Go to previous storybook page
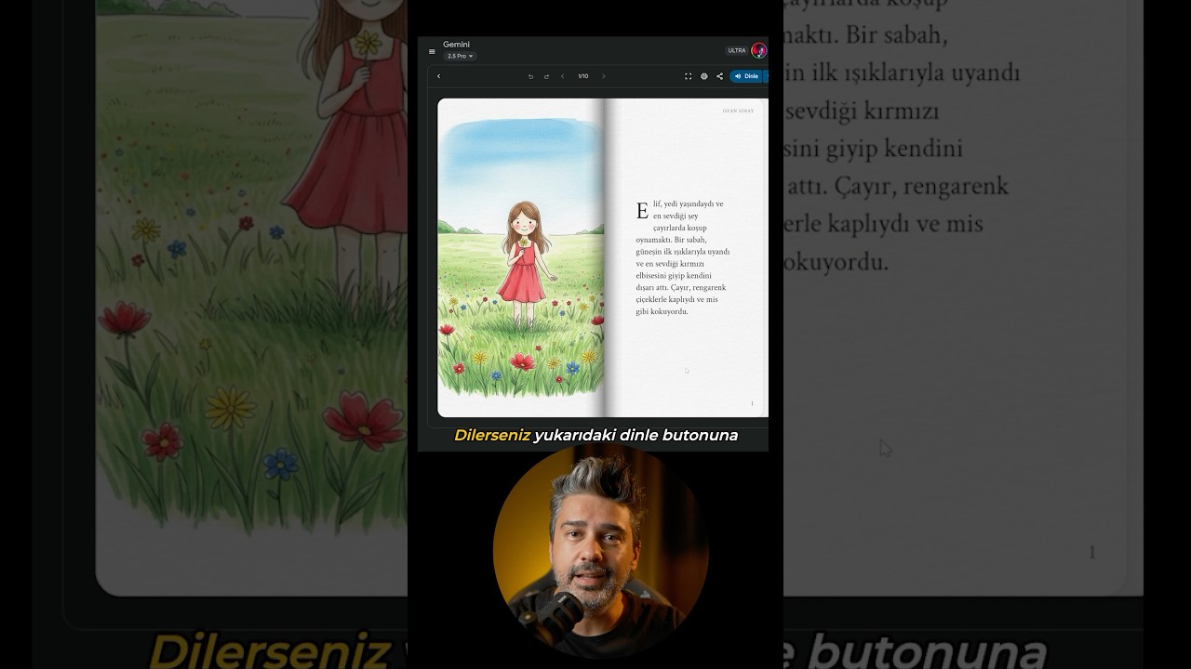The image size is (1191, 669). point(562,76)
